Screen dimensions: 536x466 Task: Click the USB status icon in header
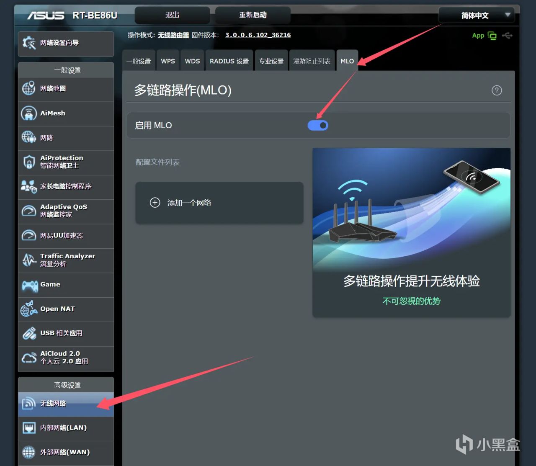[x=507, y=36]
